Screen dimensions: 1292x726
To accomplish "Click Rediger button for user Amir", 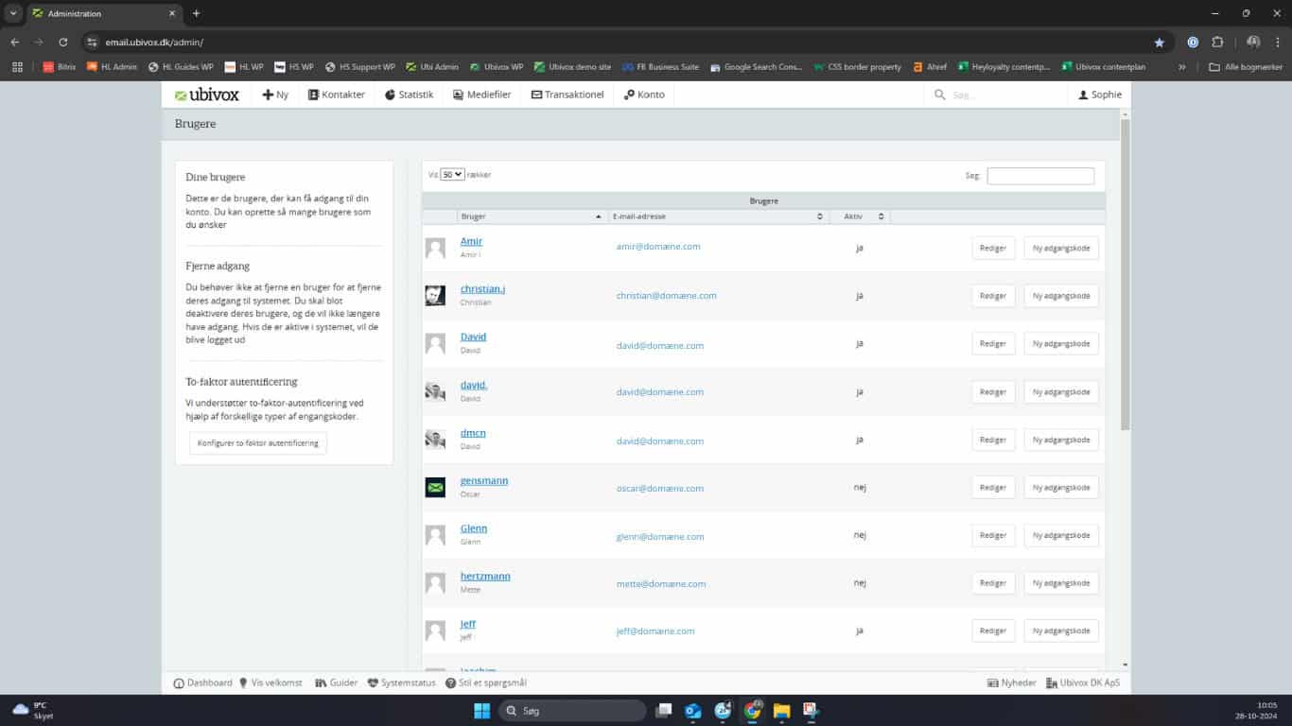I will (x=993, y=248).
